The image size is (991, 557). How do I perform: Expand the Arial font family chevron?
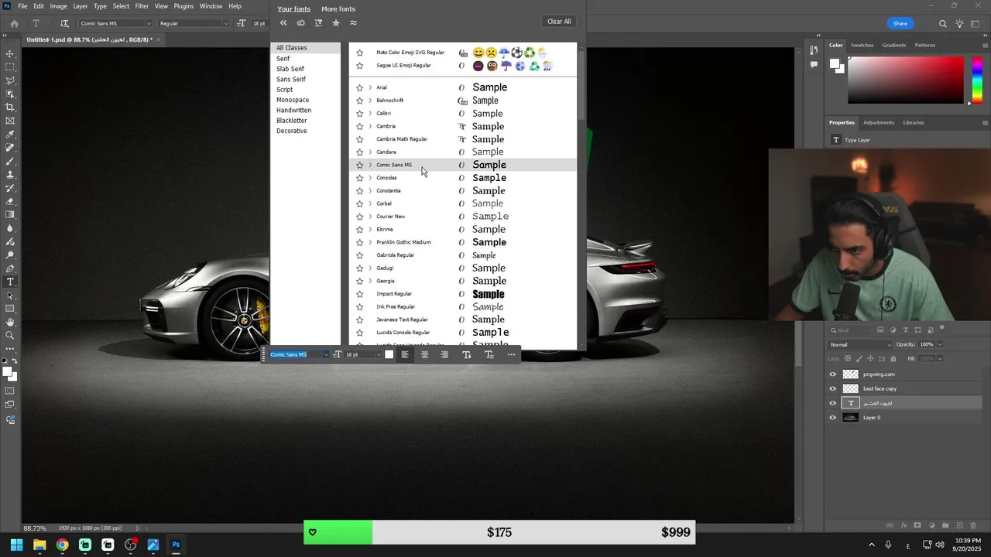[370, 87]
